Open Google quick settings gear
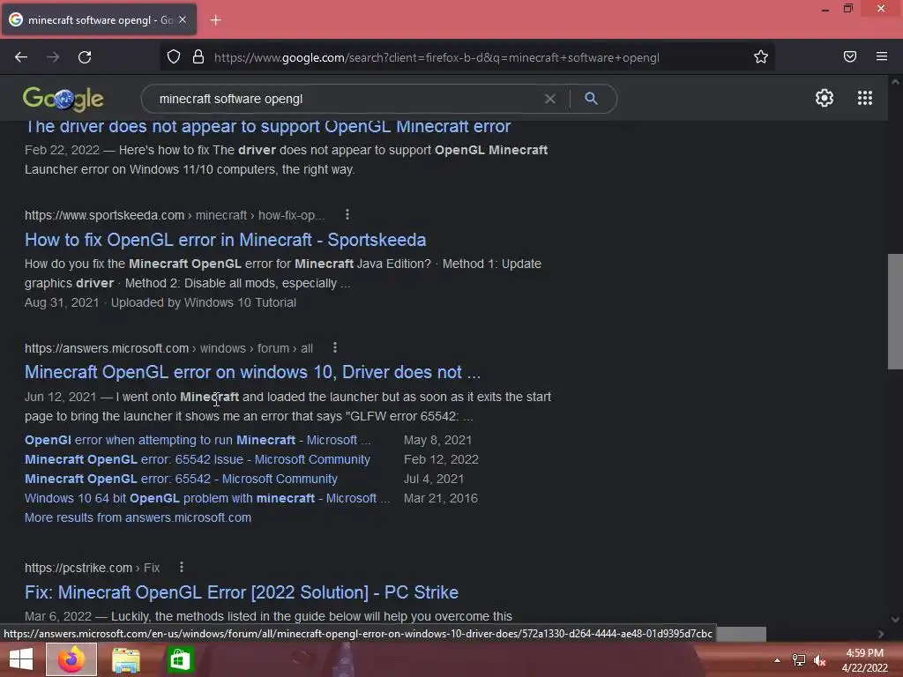The image size is (903, 677). pyautogui.click(x=825, y=98)
